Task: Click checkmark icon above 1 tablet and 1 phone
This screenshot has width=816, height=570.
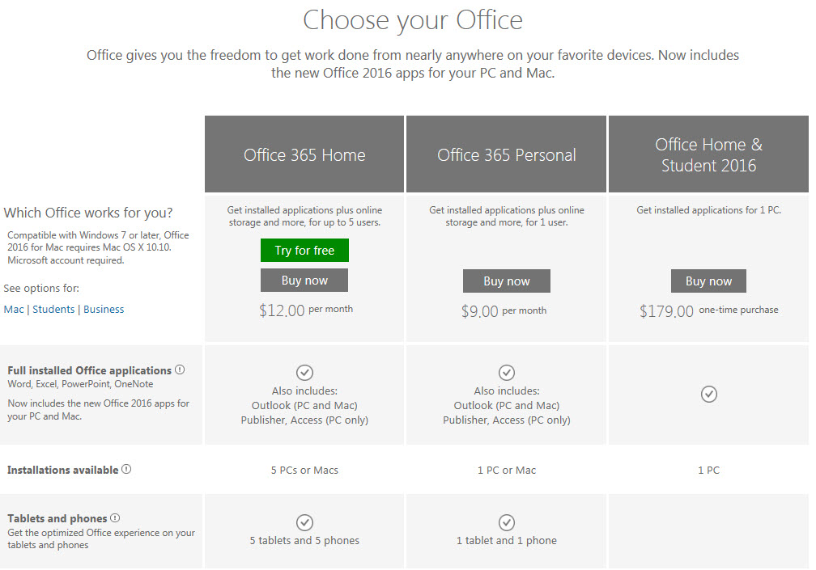Action: point(507,522)
